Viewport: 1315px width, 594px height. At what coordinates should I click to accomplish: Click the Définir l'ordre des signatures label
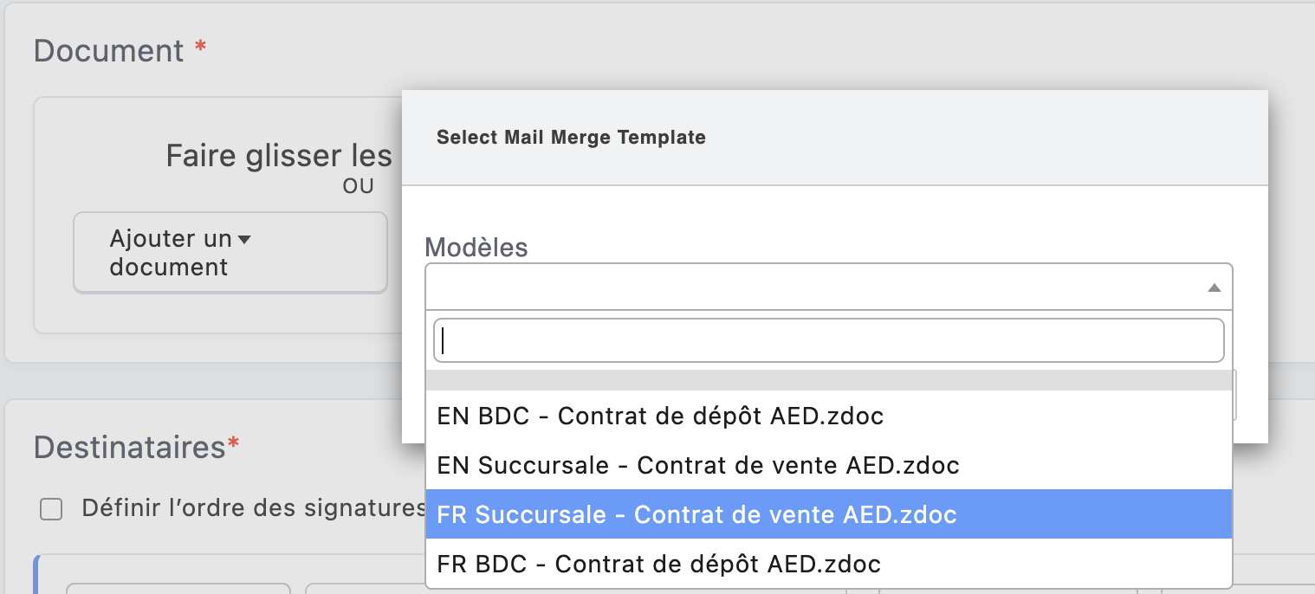[x=253, y=508]
